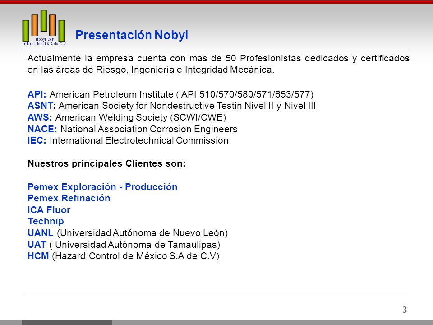This screenshot has height=325, width=433.
Task: Click 'American Welding Society (SCWI/CWE)' text
Action: pos(141,117)
